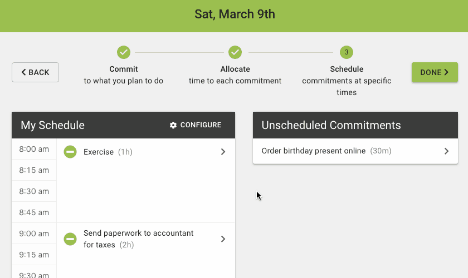Expand Order birthday present online chevron
Screen dimensions: 468x278
click(446, 151)
